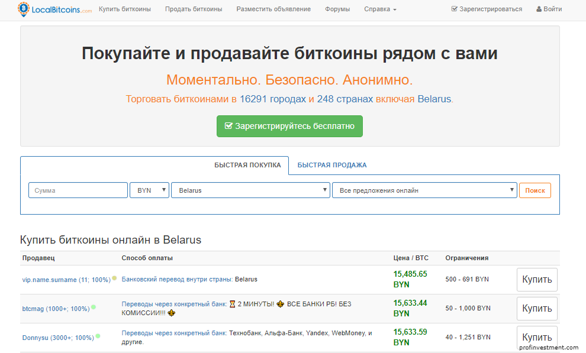
Task: Expand the Все предложения онлайн dropdown
Action: [424, 190]
